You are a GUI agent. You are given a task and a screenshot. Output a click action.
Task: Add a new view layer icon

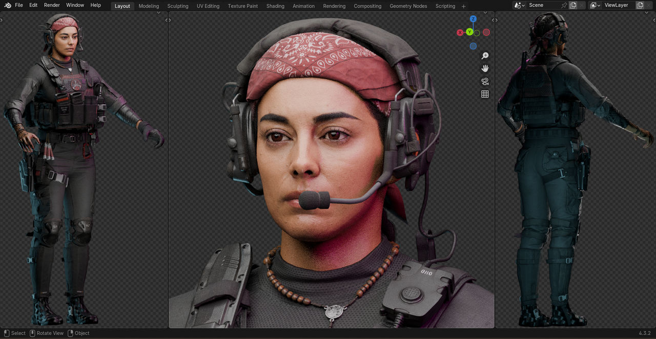point(640,5)
